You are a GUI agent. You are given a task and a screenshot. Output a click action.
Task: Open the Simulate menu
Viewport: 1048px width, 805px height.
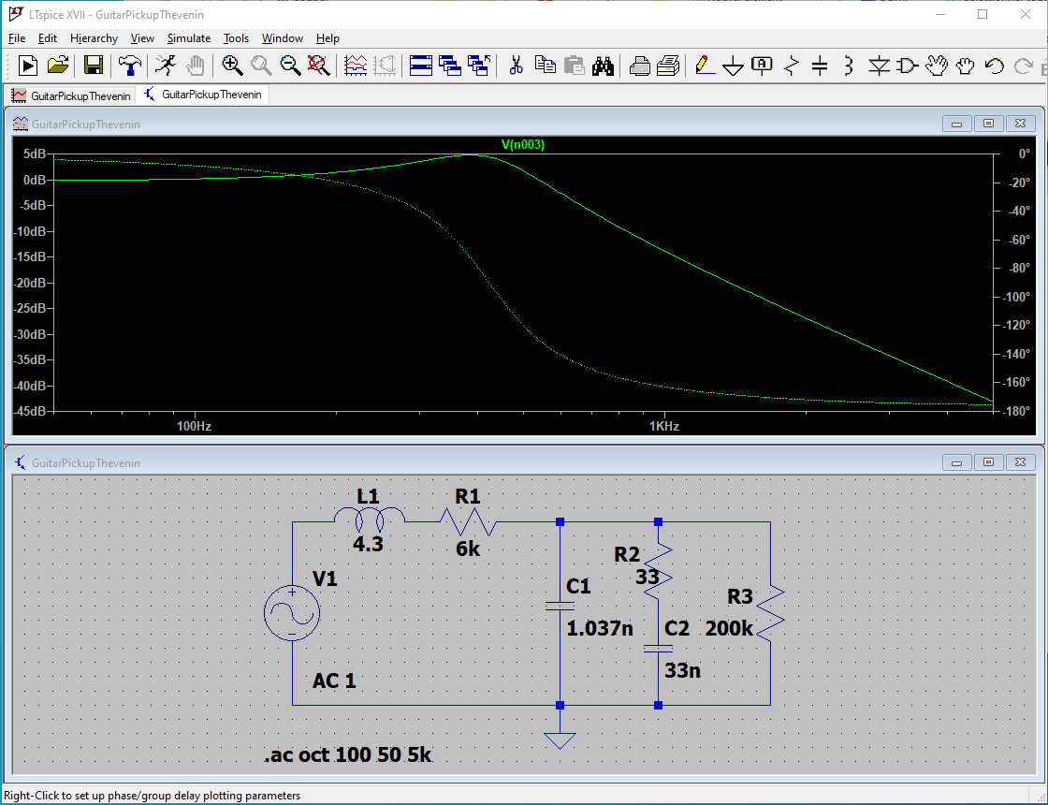point(189,38)
